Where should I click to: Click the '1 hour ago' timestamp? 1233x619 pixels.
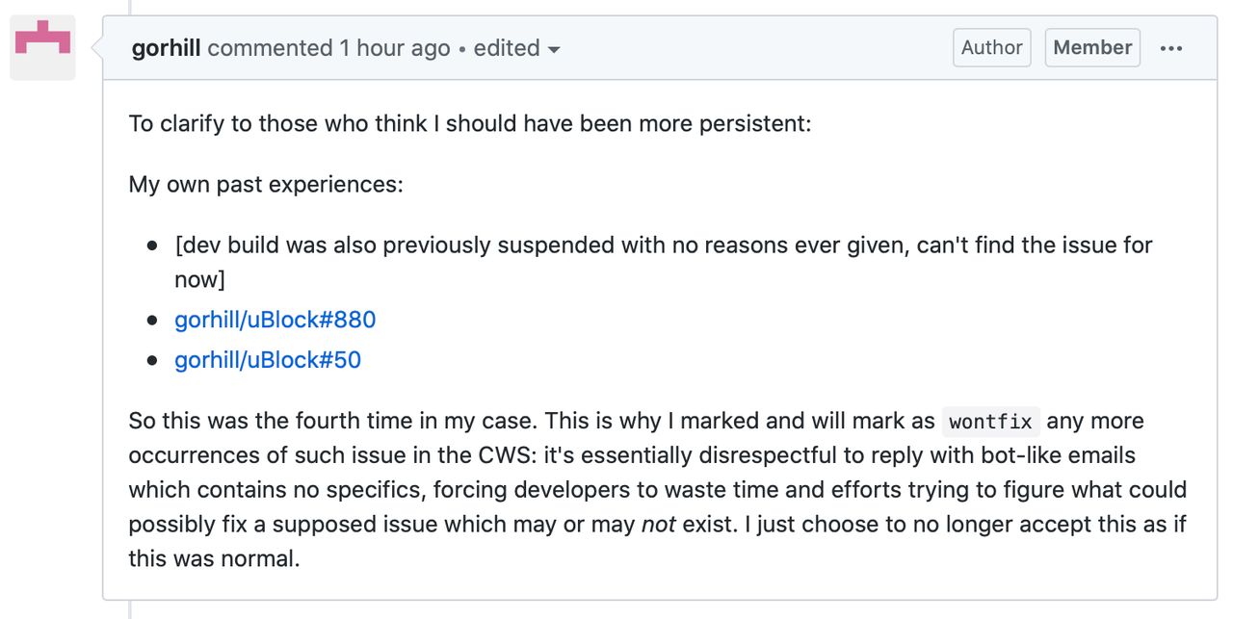click(x=394, y=48)
